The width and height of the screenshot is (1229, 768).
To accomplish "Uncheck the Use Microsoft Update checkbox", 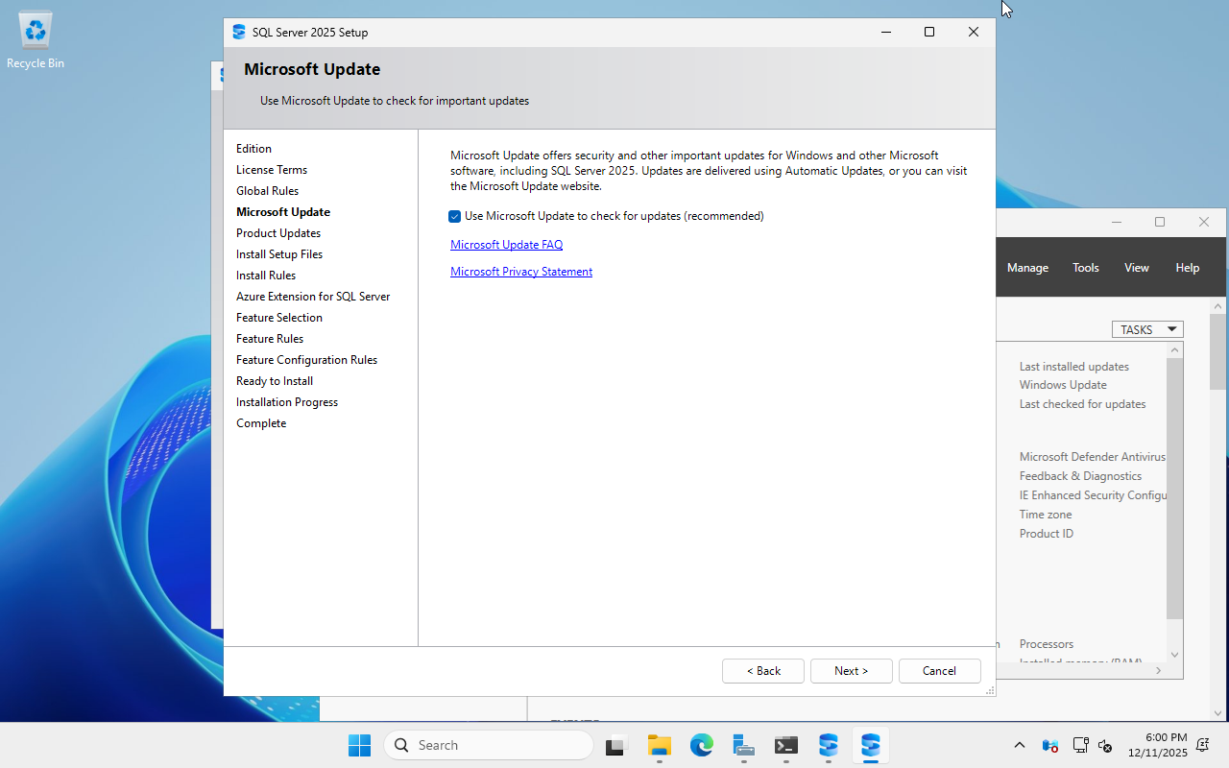I will point(454,216).
